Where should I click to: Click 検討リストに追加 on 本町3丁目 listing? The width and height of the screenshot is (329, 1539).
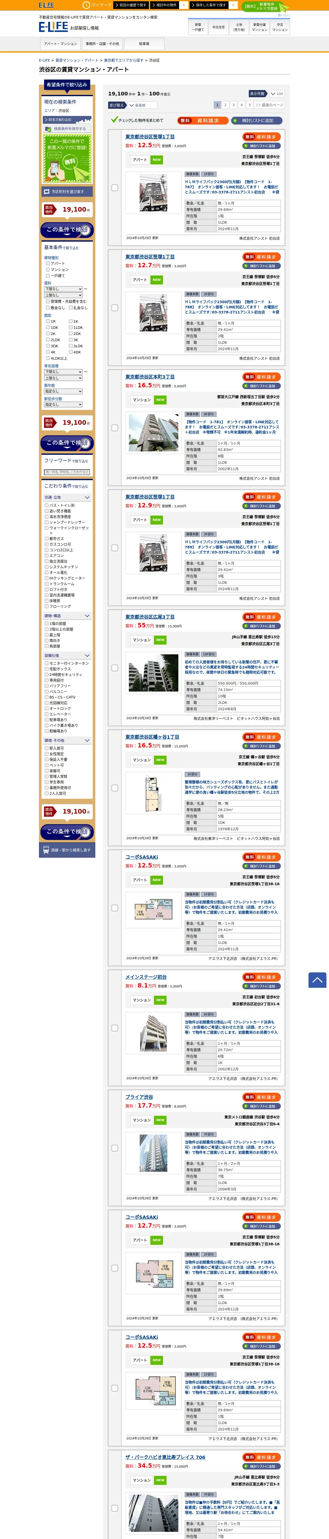point(262,386)
